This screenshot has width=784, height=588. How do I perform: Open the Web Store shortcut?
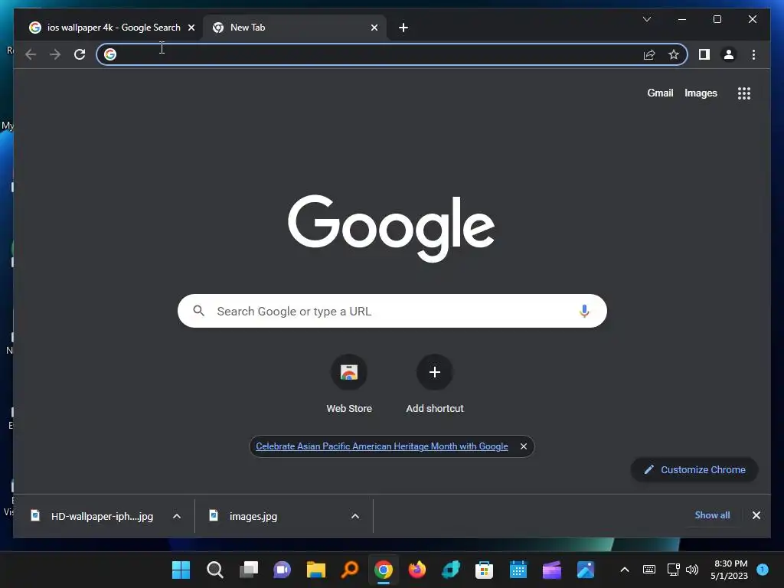tap(349, 372)
